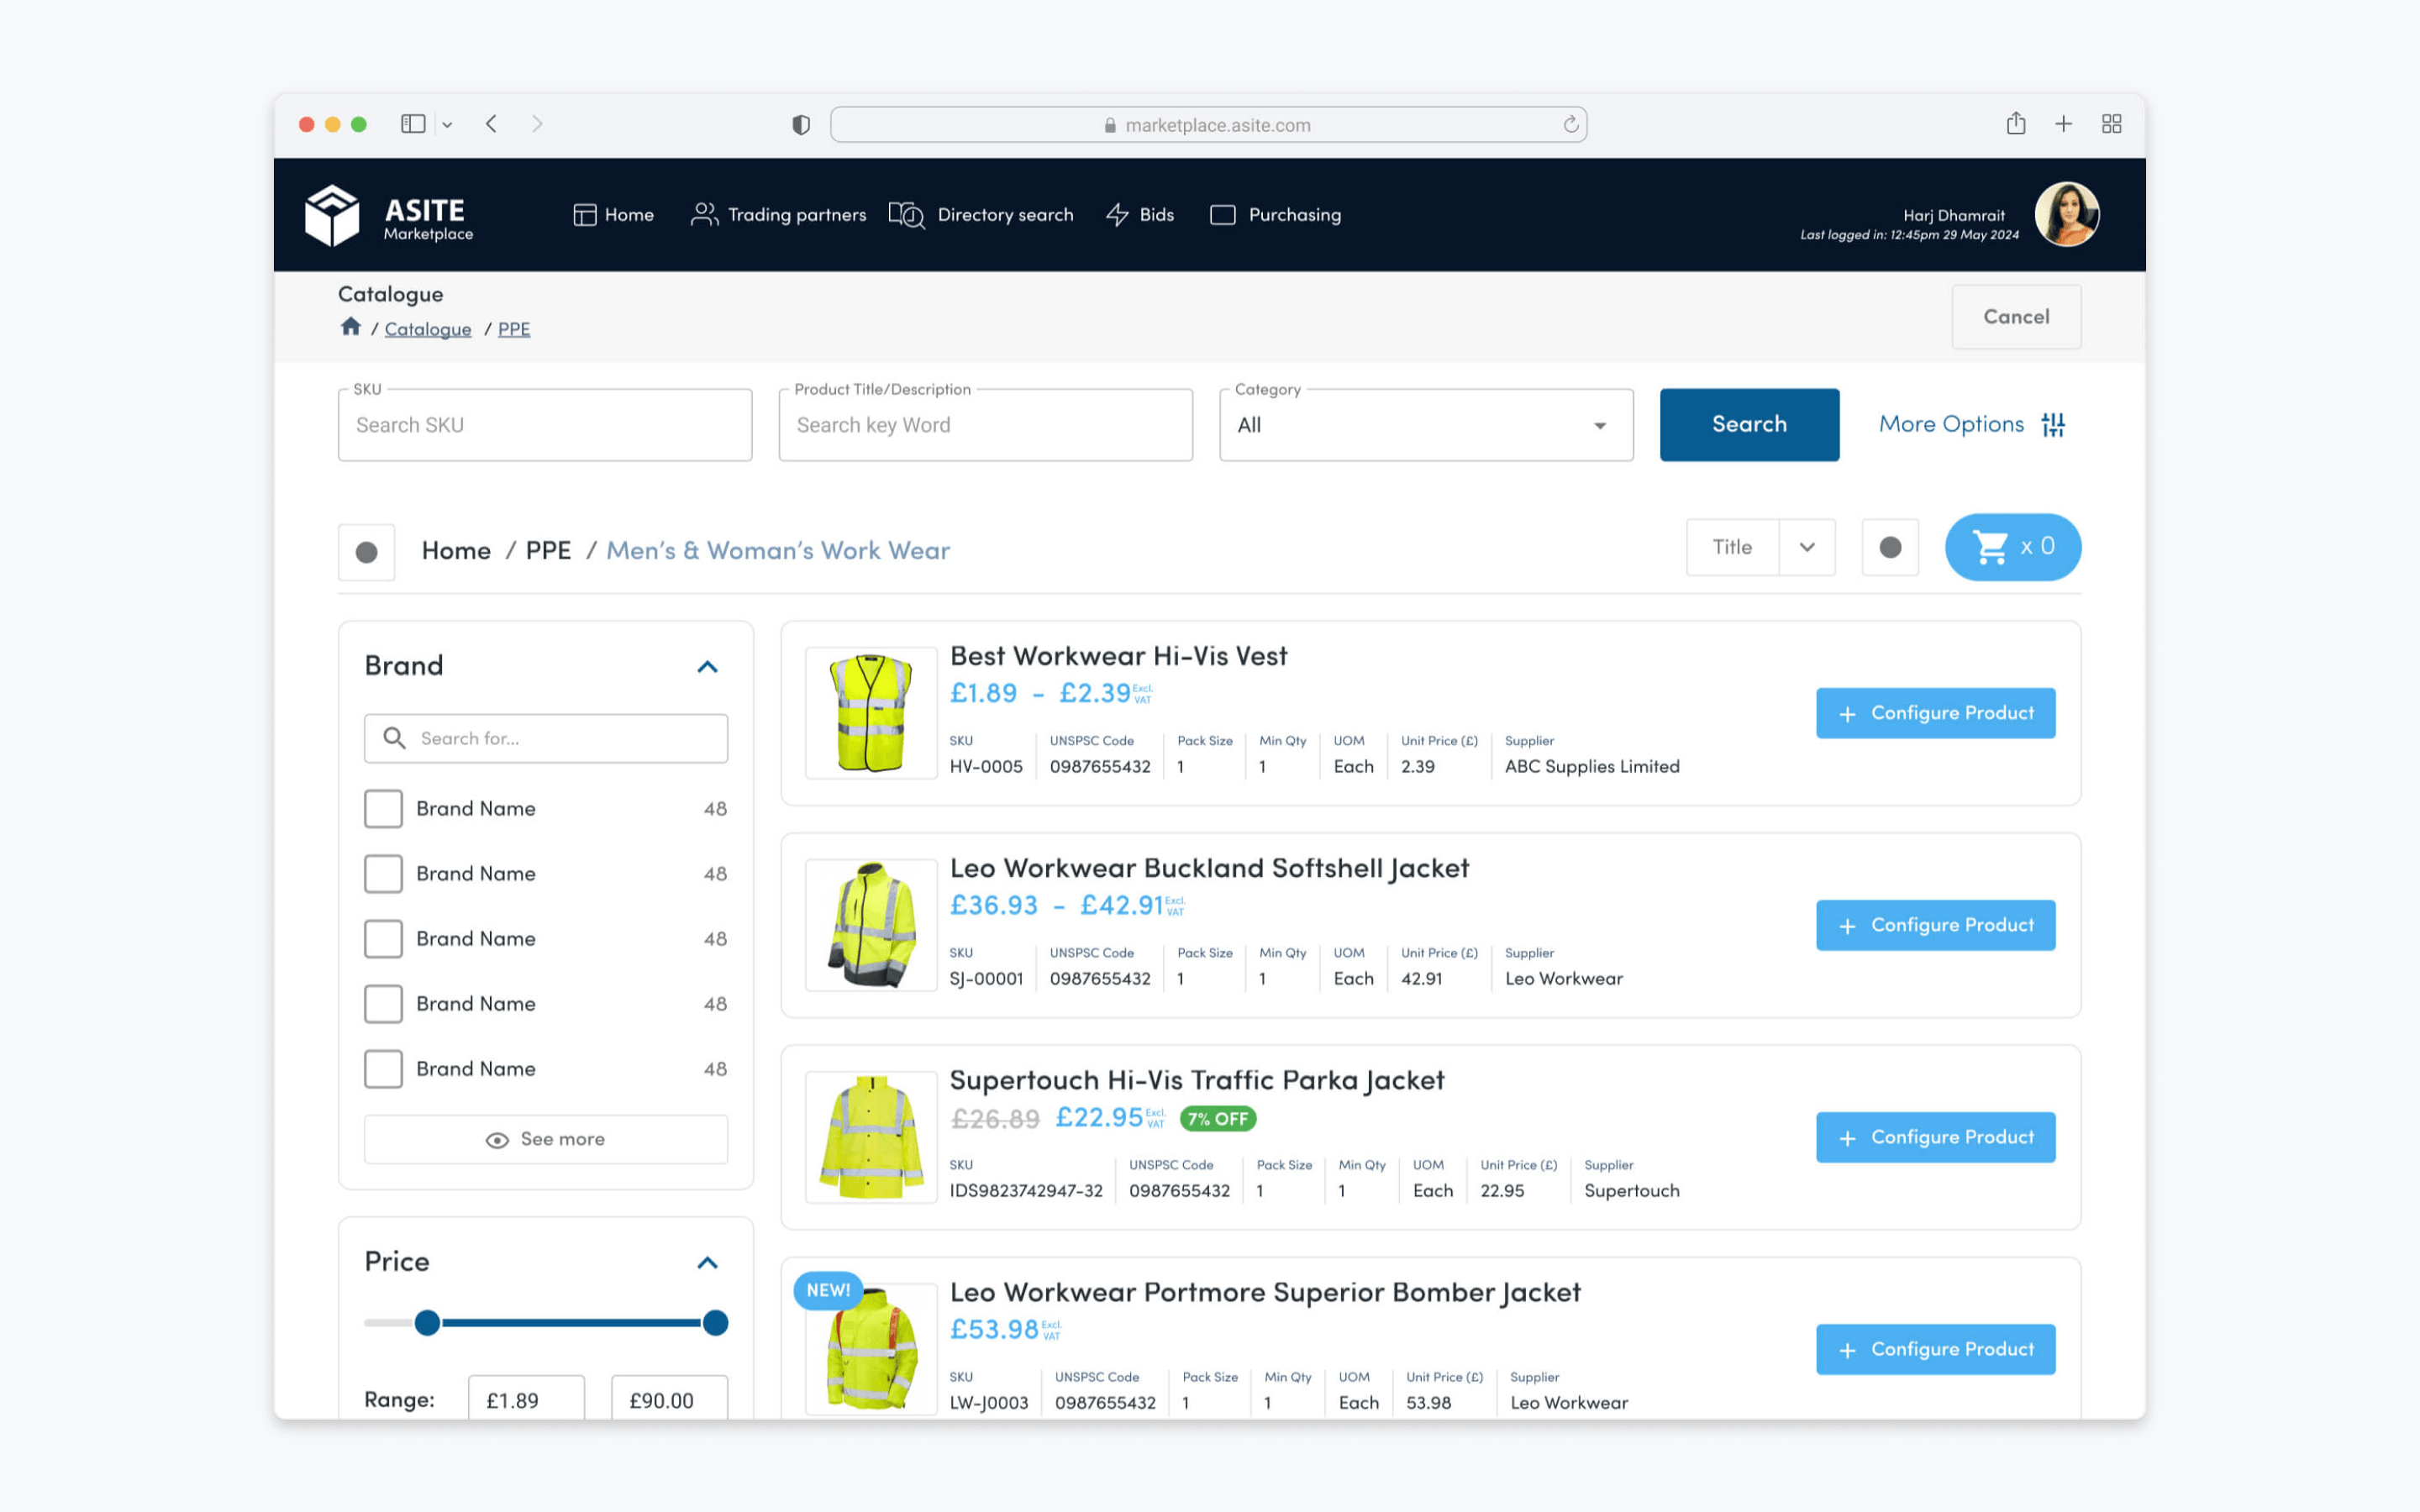Screen dimensions: 2420x1512
Task: Open Trading partners menu item
Action: point(779,215)
